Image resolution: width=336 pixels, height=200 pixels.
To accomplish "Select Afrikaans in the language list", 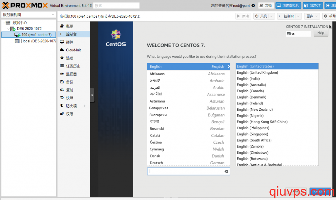I will tap(189, 74).
